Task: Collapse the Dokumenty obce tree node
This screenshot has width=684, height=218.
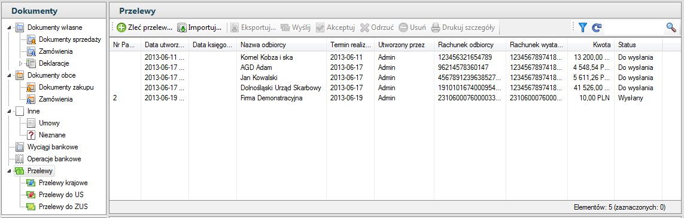Action: [10, 75]
